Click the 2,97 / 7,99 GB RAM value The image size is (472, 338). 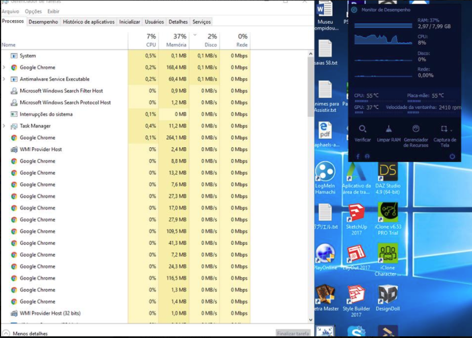(434, 27)
